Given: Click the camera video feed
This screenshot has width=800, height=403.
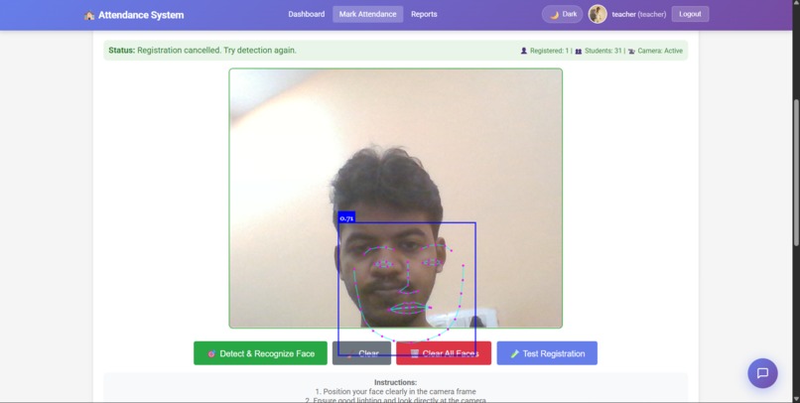Looking at the screenshot, I should tap(395, 198).
